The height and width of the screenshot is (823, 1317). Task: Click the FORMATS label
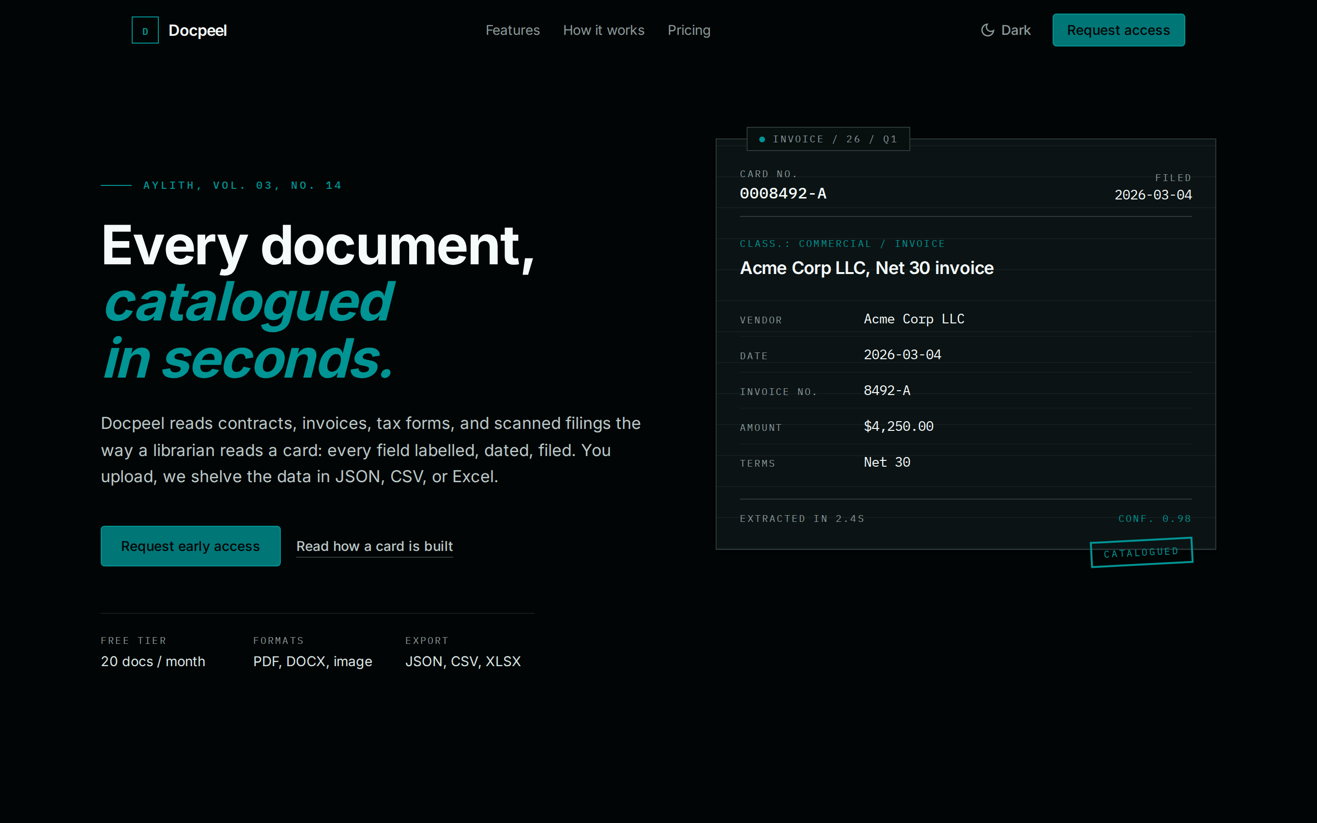pyautogui.click(x=278, y=640)
